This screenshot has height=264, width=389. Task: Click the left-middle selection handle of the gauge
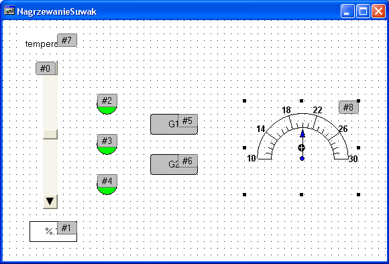(x=244, y=147)
